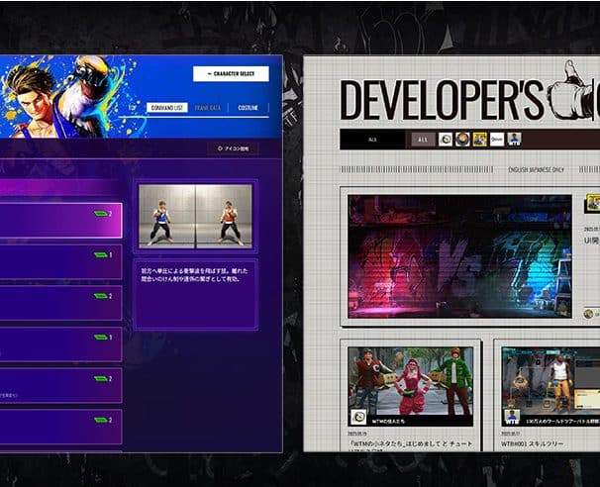Open the COSTUME tab
This screenshot has width=600, height=487.
tap(248, 108)
